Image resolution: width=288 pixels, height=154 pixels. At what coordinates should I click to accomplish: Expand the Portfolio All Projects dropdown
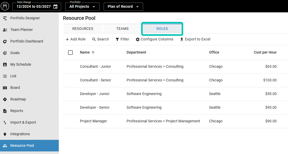[82, 7]
